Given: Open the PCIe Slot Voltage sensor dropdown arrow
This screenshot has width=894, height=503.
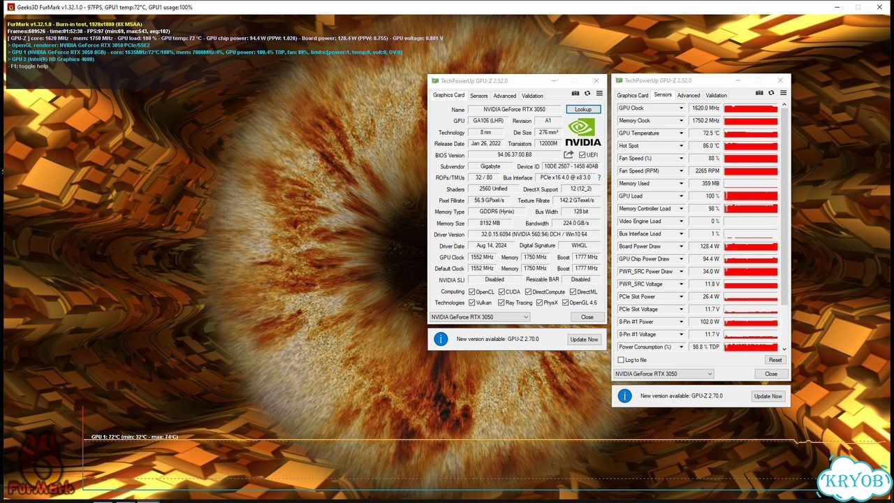Looking at the screenshot, I should 681,309.
